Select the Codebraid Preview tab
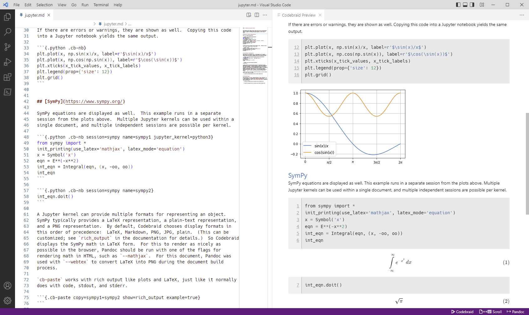529x315 pixels. point(298,15)
